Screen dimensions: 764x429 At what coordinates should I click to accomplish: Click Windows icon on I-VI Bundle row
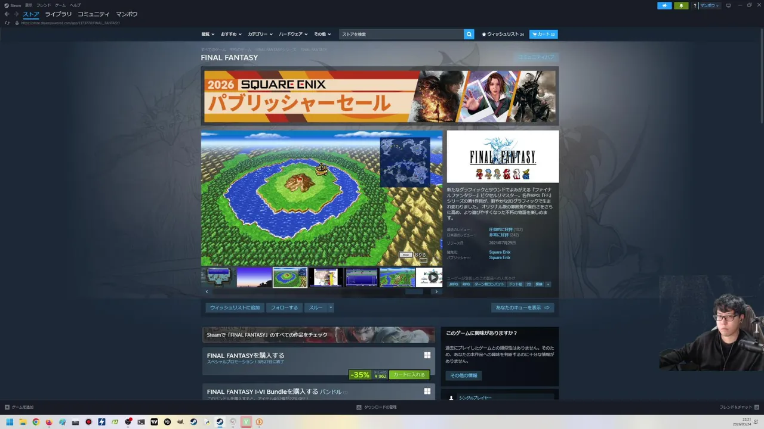[427, 391]
